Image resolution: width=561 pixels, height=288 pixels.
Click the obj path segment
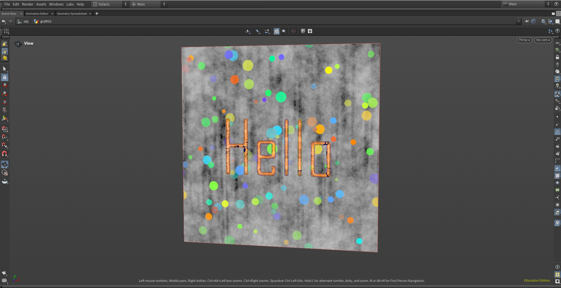(x=23, y=21)
